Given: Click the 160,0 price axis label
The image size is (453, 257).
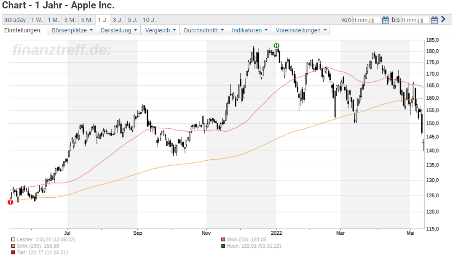Looking at the screenshot, I should (x=432, y=98).
